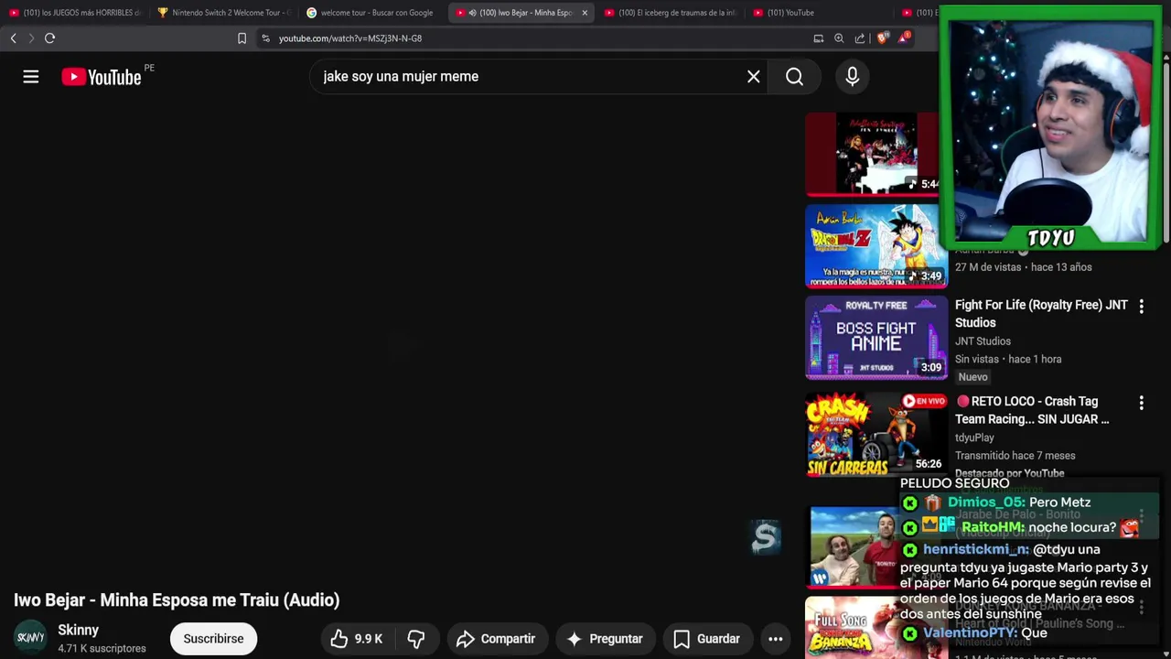Bookmark this page icon in address bar
Image resolution: width=1171 pixels, height=659 pixels.
click(x=242, y=38)
